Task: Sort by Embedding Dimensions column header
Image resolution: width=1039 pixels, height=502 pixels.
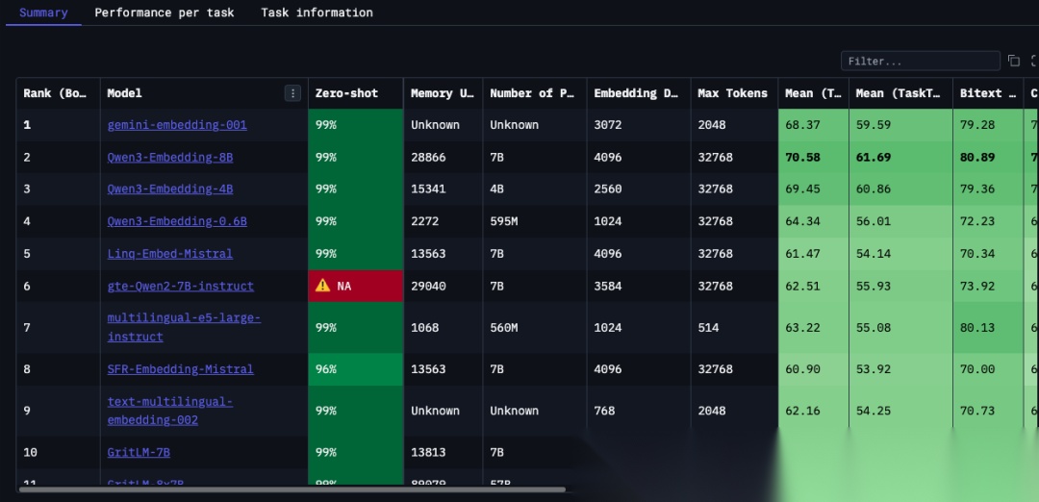Action: pyautogui.click(x=638, y=93)
